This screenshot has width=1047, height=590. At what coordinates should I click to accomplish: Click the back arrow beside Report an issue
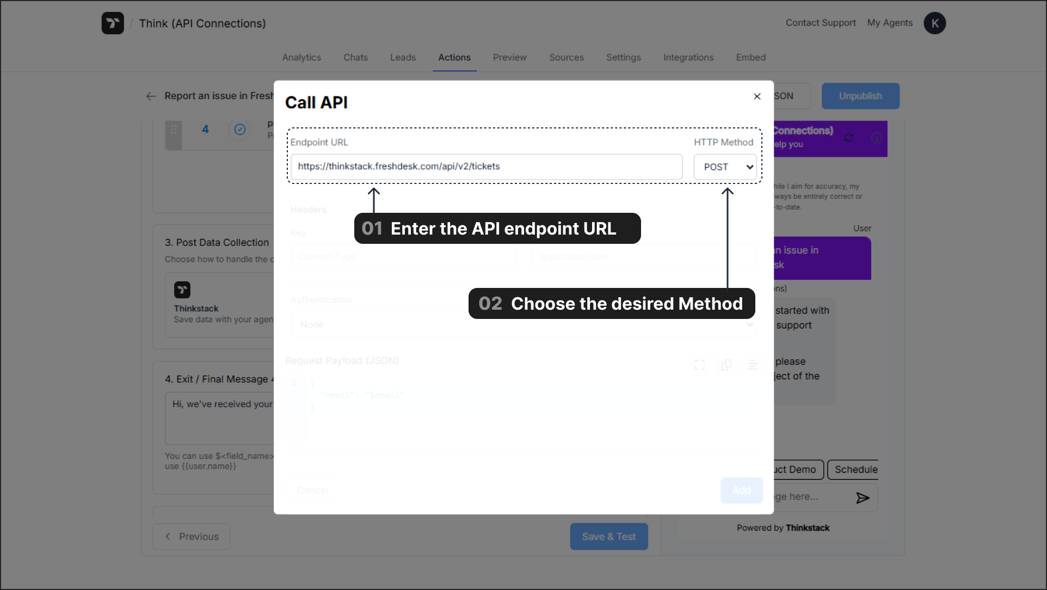tap(151, 96)
